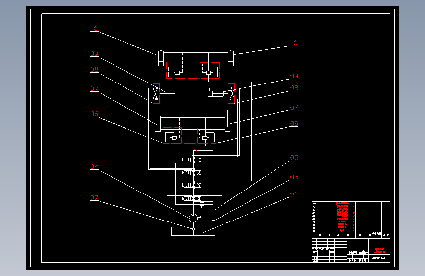This screenshot has width=425, height=276.
Task: Select the upper-left balance valve in red dashed box
Action: pos(175,70)
